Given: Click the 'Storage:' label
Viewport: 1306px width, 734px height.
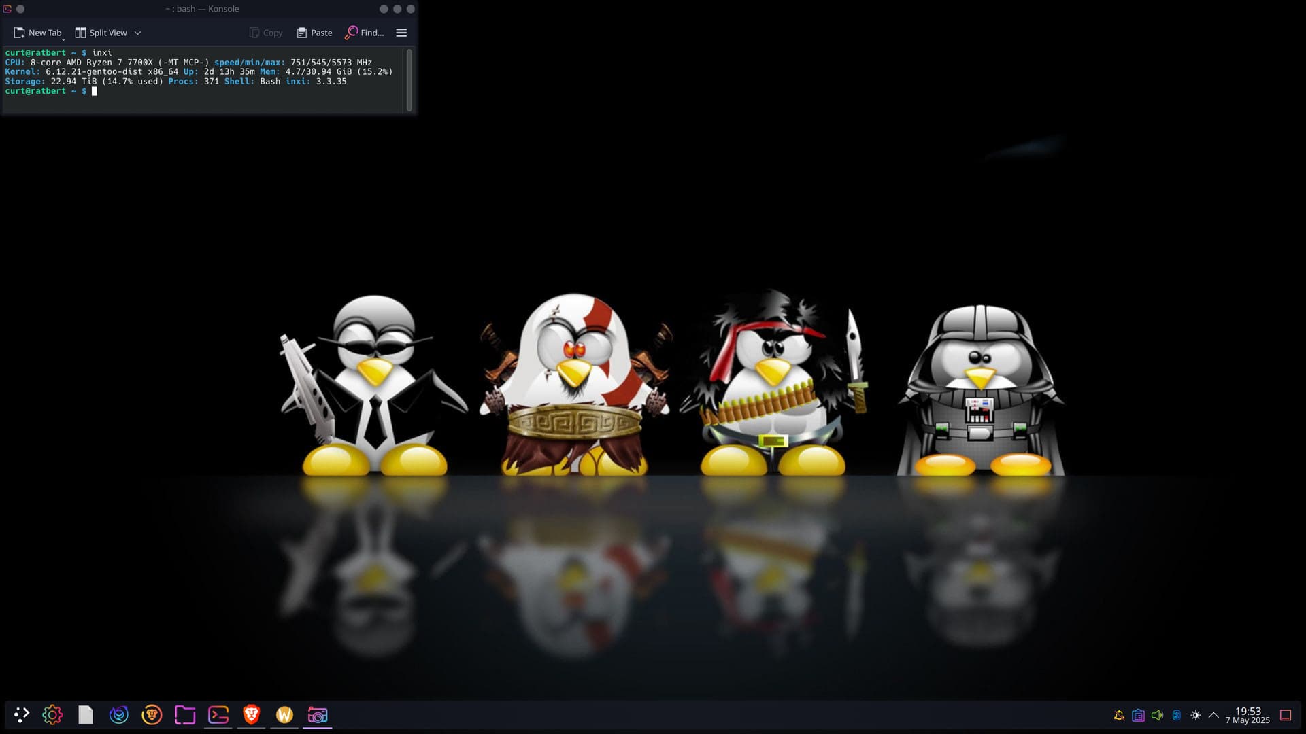Looking at the screenshot, I should [x=25, y=81].
